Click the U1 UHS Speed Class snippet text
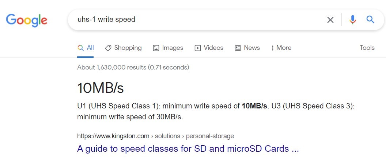This screenshot has height=159, width=386. click(216, 111)
